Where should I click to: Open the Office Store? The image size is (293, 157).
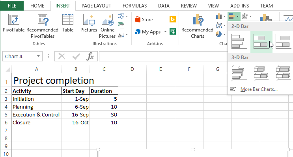click(x=144, y=20)
